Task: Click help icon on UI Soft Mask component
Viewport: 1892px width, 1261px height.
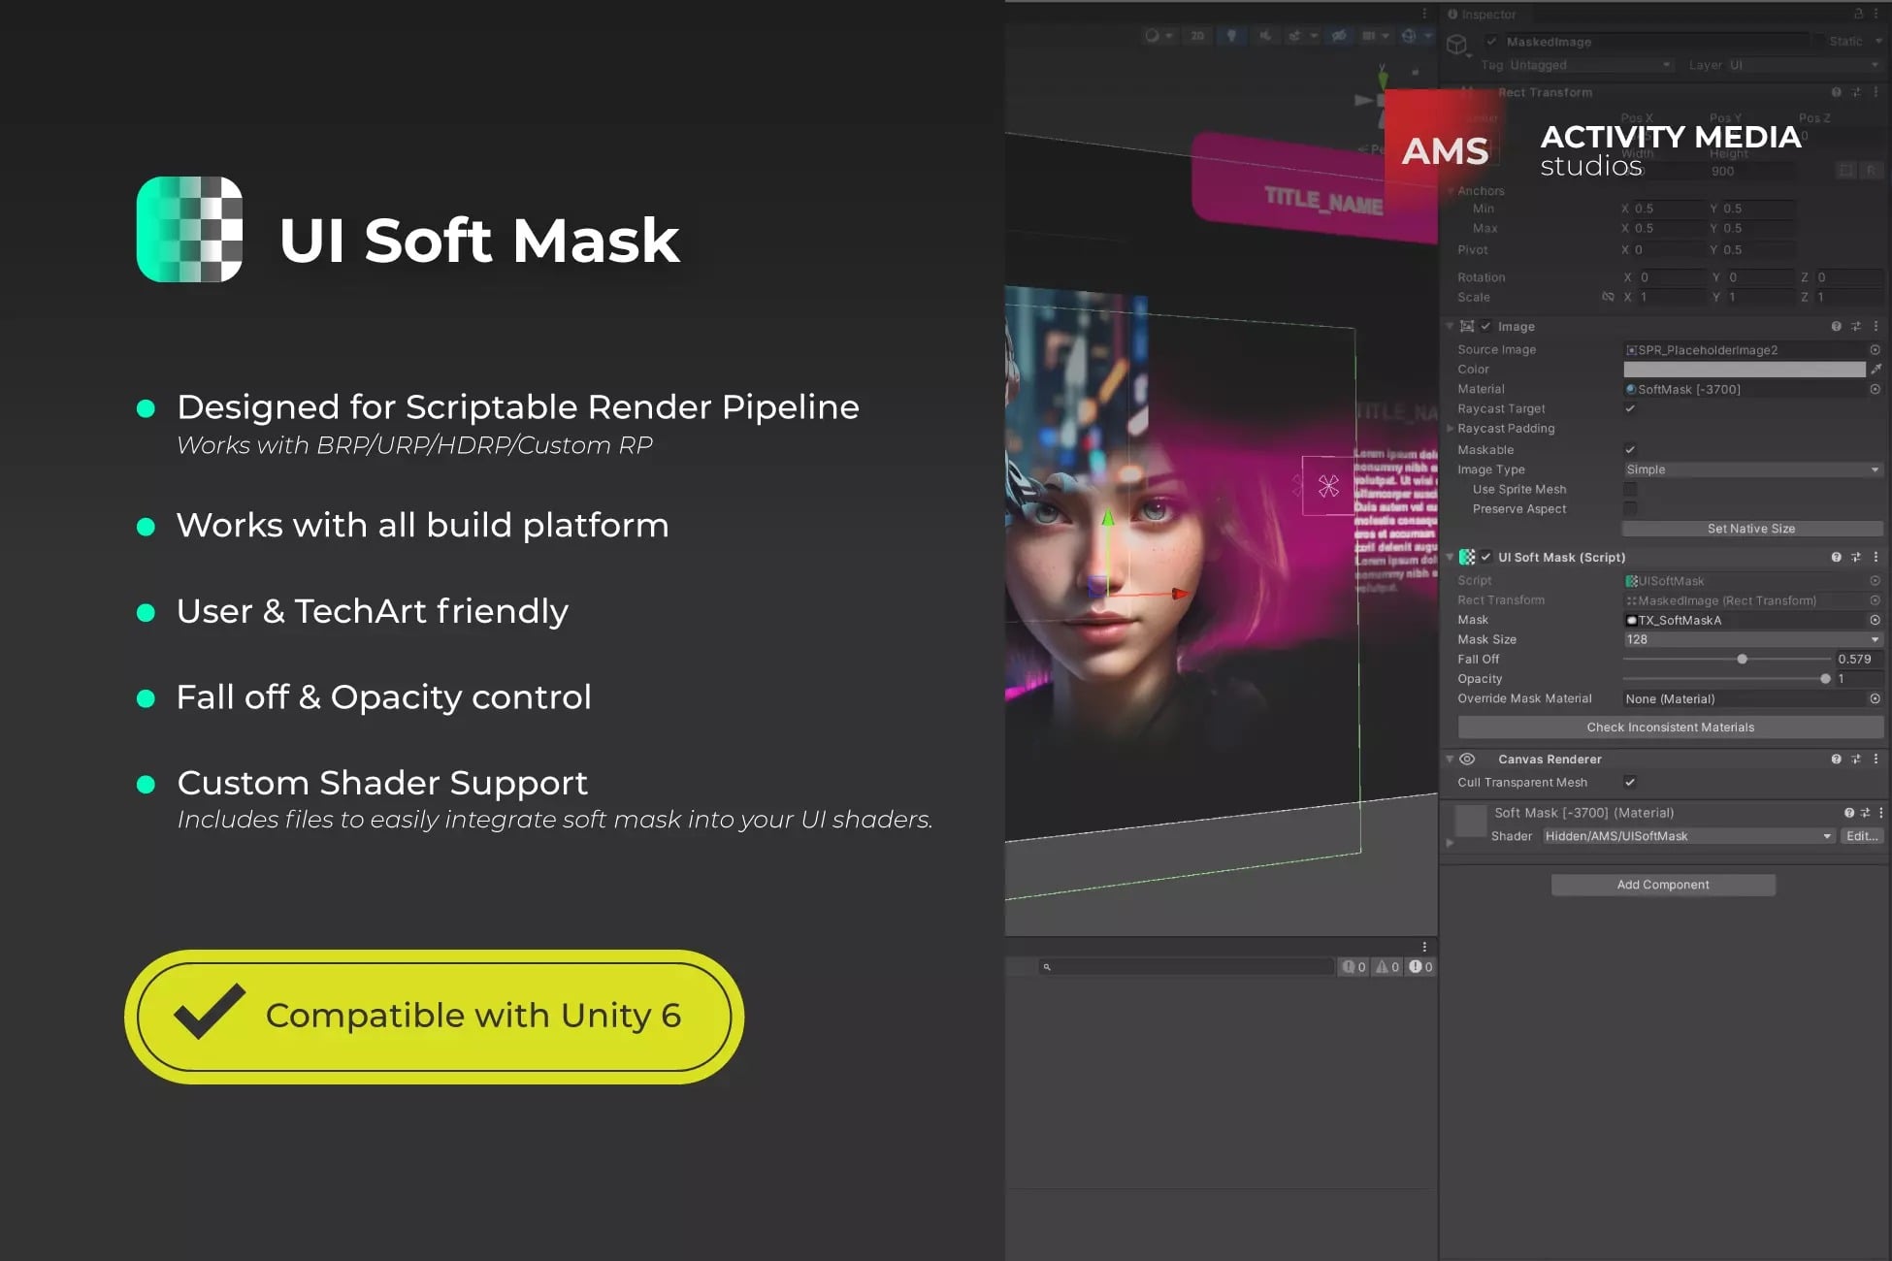Action: (1836, 558)
